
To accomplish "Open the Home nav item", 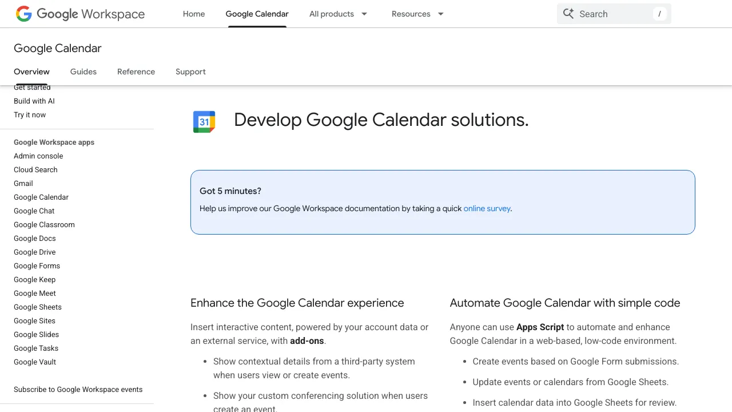I will (x=194, y=14).
